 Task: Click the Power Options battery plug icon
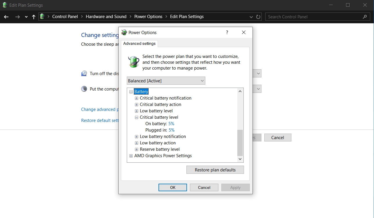click(x=133, y=62)
